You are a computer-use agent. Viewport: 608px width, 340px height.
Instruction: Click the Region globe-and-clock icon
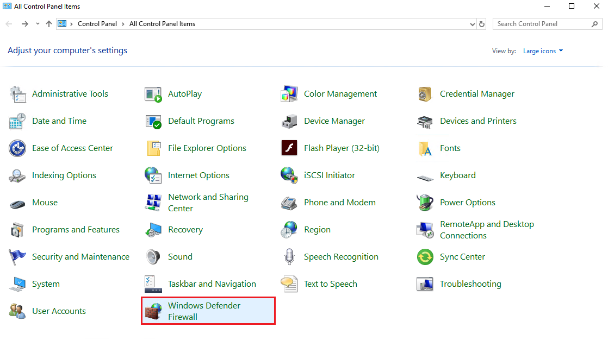289,230
